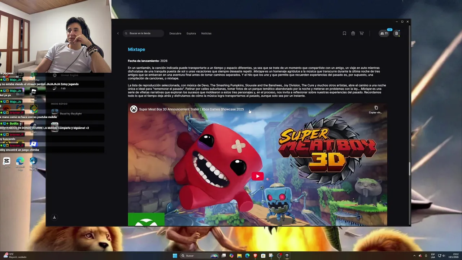Viewport: 462px width, 260px height.
Task: Open the Noticias tab
Action: [206, 33]
